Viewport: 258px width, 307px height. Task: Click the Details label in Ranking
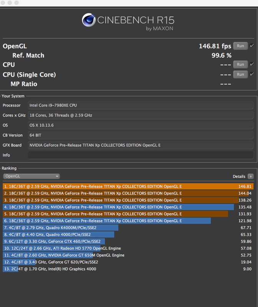coord(239,177)
